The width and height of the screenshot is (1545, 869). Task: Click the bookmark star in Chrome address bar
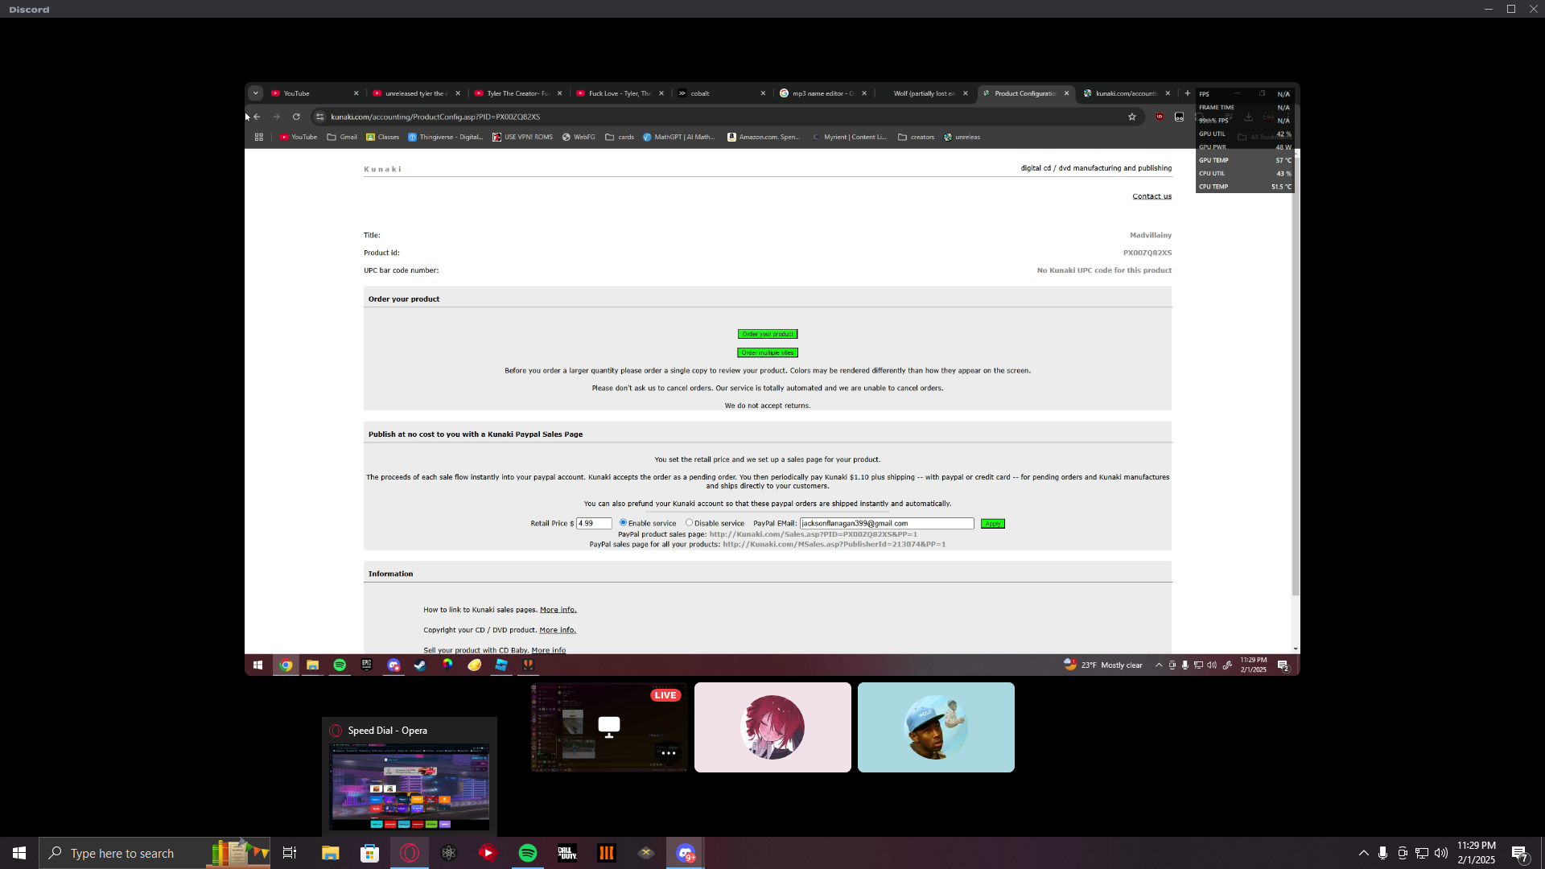point(1131,117)
